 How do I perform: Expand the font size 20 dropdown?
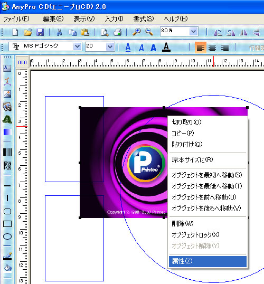point(110,47)
